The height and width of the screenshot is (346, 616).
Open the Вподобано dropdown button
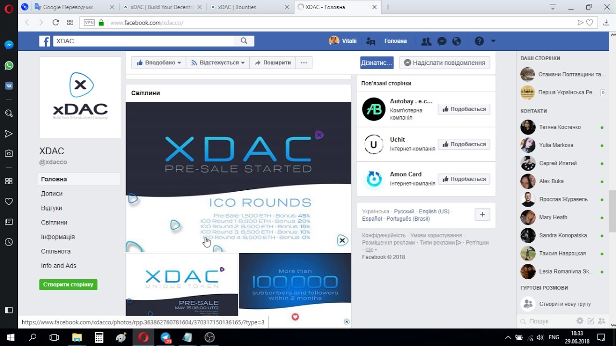[158, 62]
